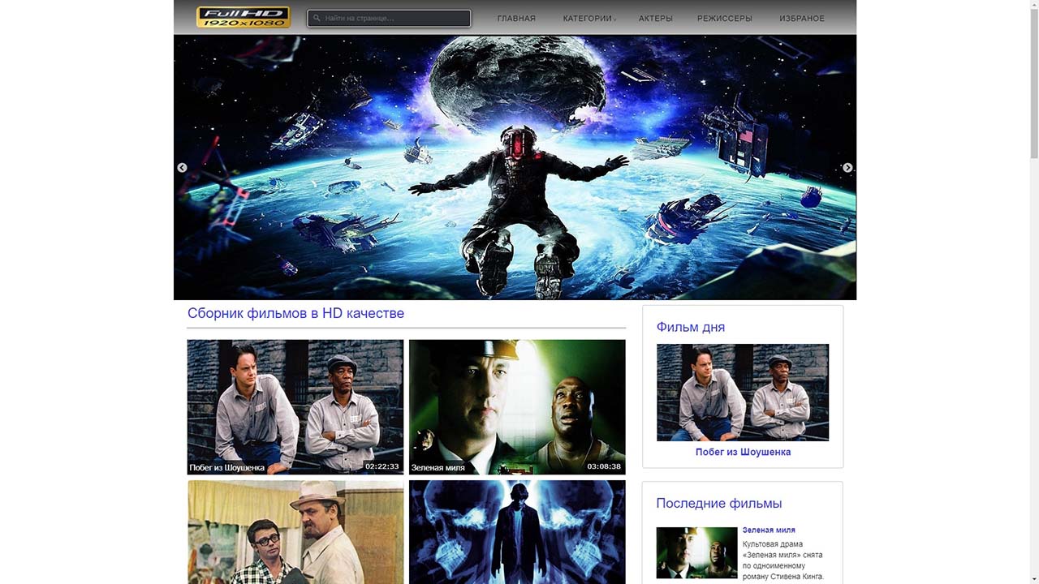1039x584 pixels.
Task: Open the space astronaut slider banner
Action: tap(515, 168)
